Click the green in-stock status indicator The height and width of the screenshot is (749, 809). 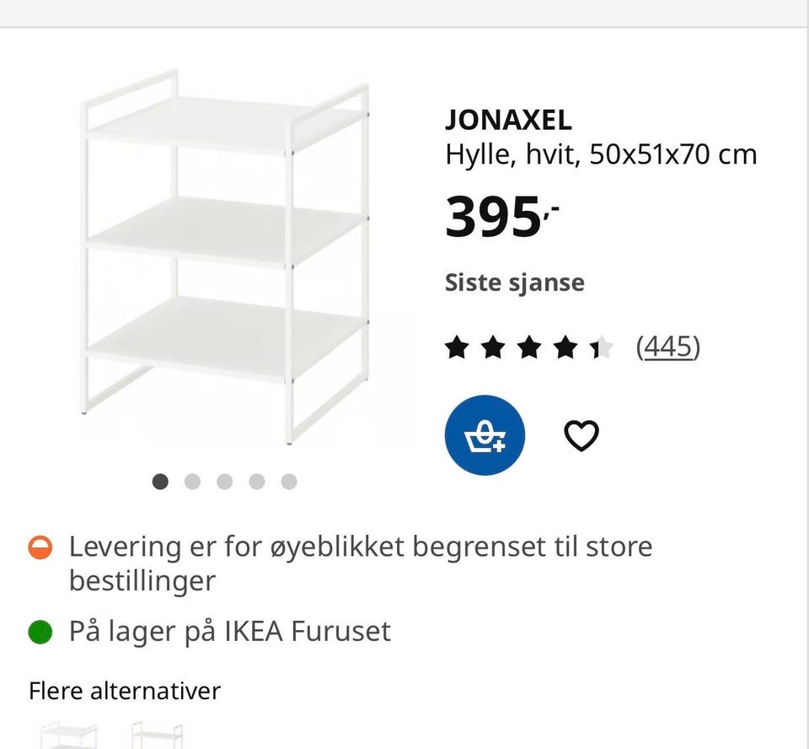[40, 632]
